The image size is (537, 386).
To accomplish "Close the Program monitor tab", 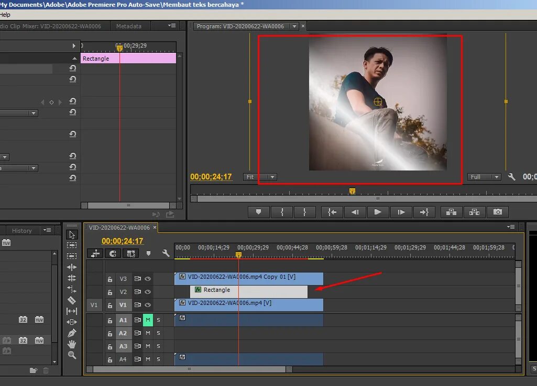I will click(x=303, y=26).
